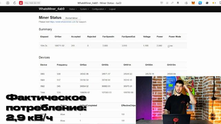Click the grey globe extension icon
This screenshot has width=221, height=124.
(186, 3)
